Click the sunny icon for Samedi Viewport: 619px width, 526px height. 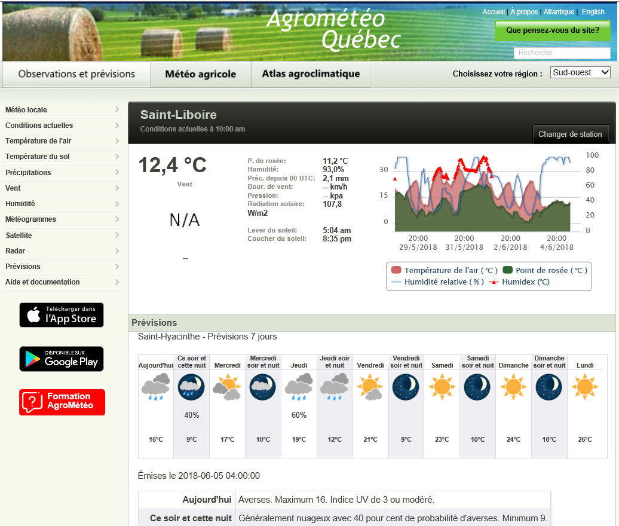[442, 387]
